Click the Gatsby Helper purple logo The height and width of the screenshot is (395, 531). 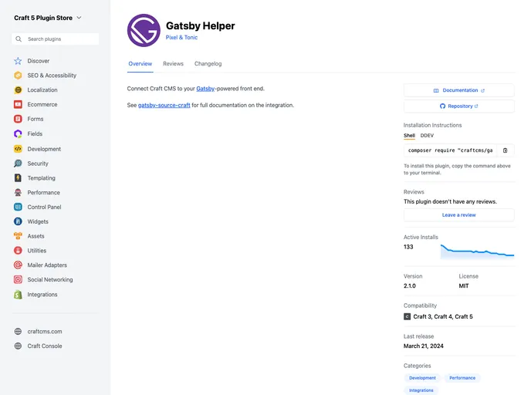point(144,30)
